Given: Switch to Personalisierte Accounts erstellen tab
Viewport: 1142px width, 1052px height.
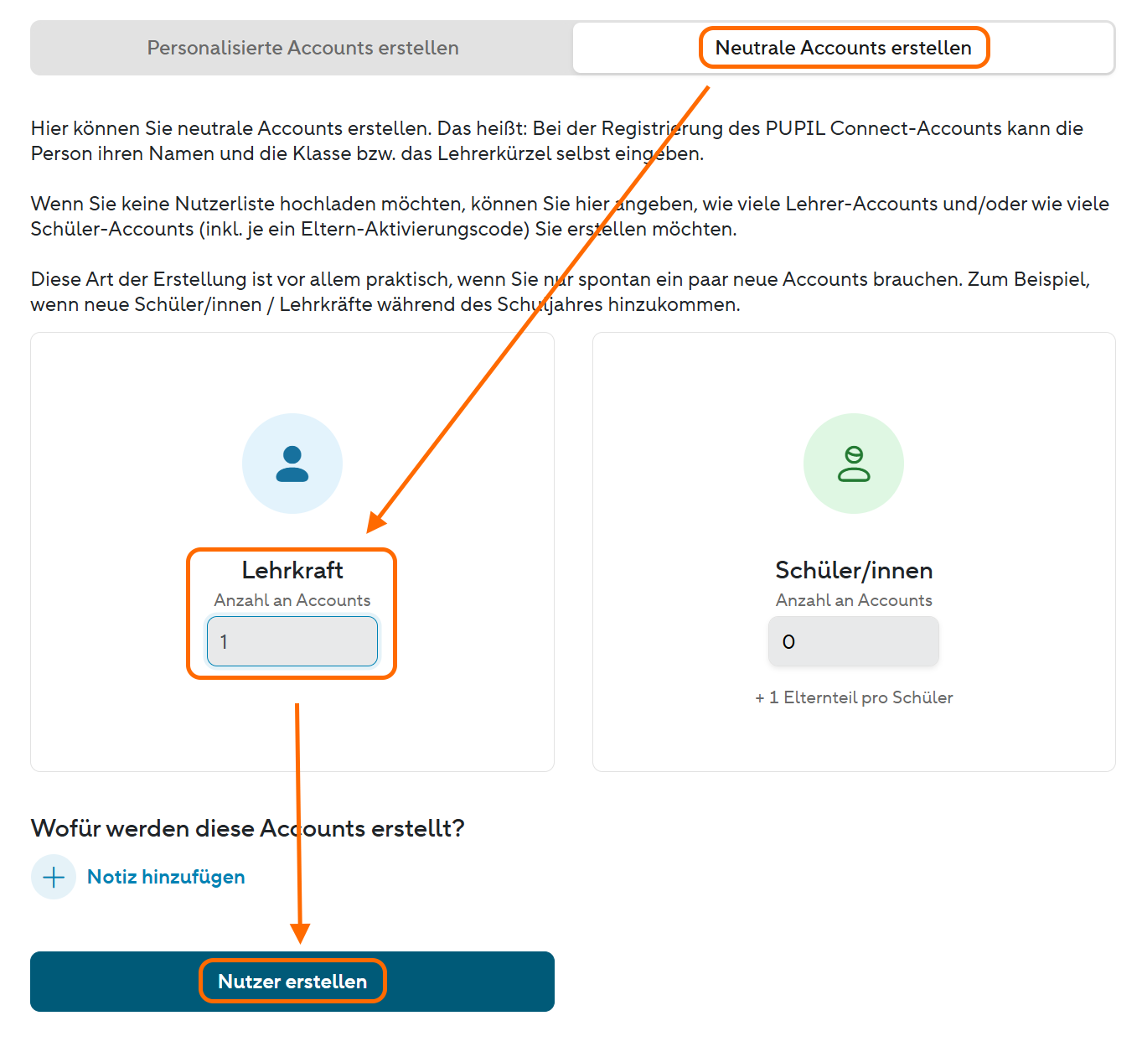Looking at the screenshot, I should 302,48.
